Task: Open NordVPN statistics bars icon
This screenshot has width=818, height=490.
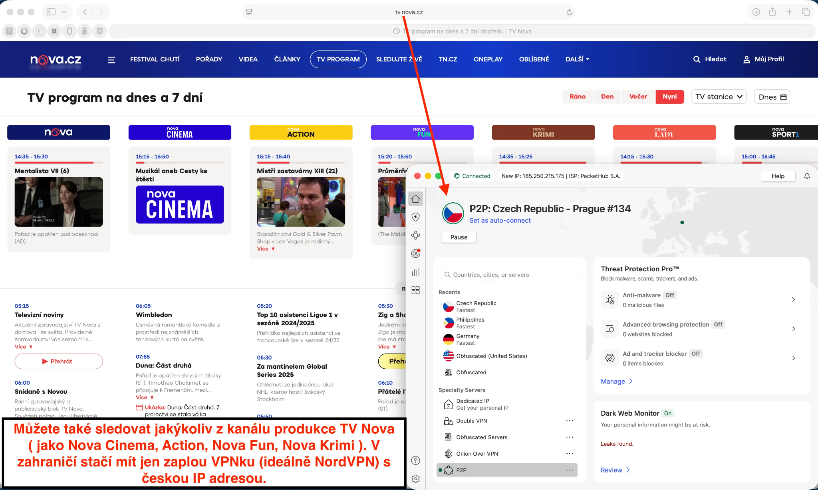Action: click(x=415, y=272)
